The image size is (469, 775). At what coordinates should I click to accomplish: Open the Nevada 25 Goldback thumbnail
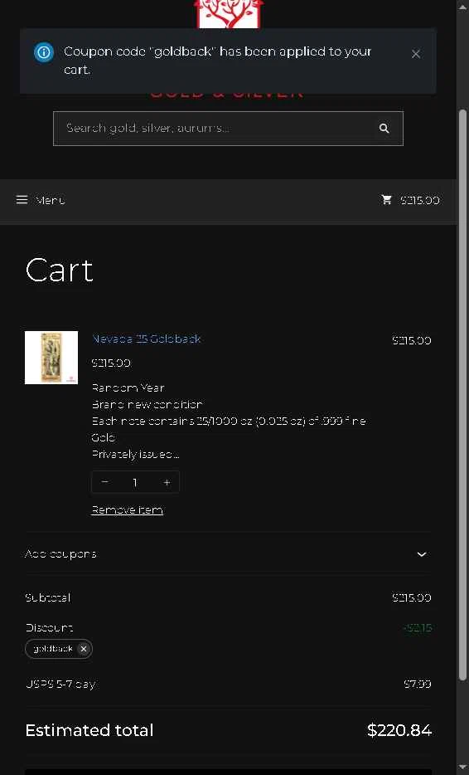click(51, 358)
